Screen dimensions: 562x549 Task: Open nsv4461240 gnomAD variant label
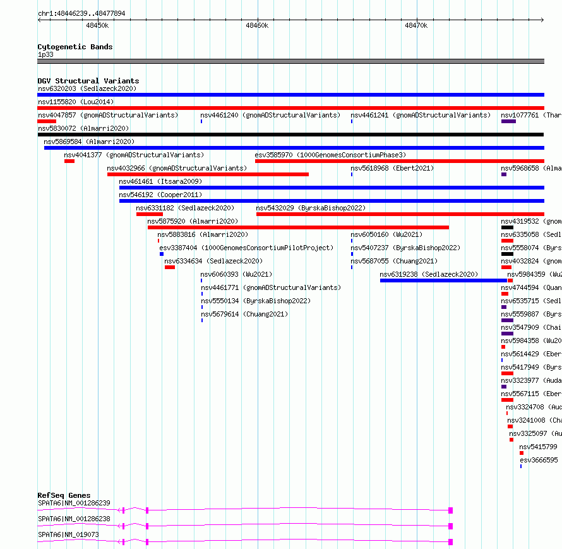pos(270,115)
